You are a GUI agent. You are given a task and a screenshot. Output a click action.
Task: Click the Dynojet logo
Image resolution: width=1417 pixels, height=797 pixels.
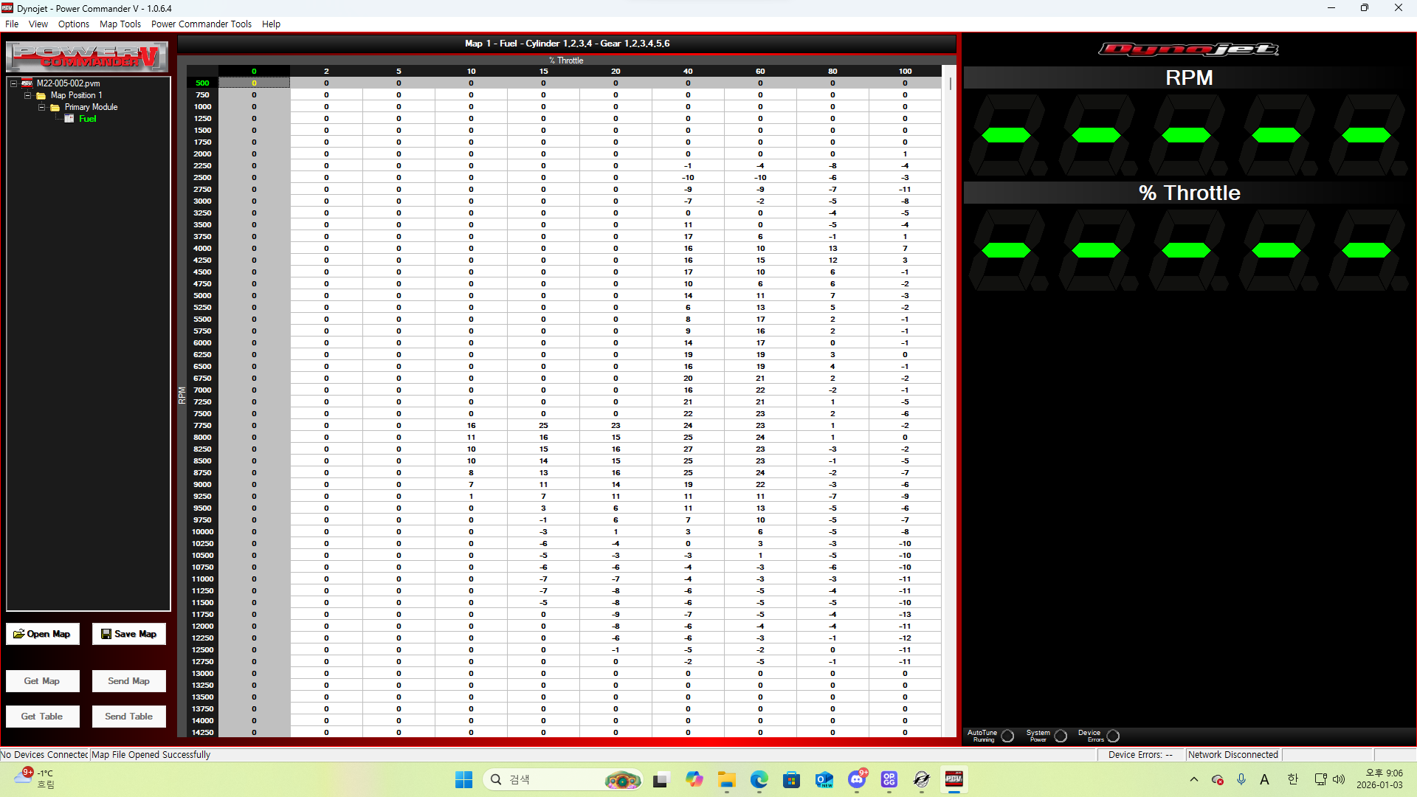click(1188, 49)
